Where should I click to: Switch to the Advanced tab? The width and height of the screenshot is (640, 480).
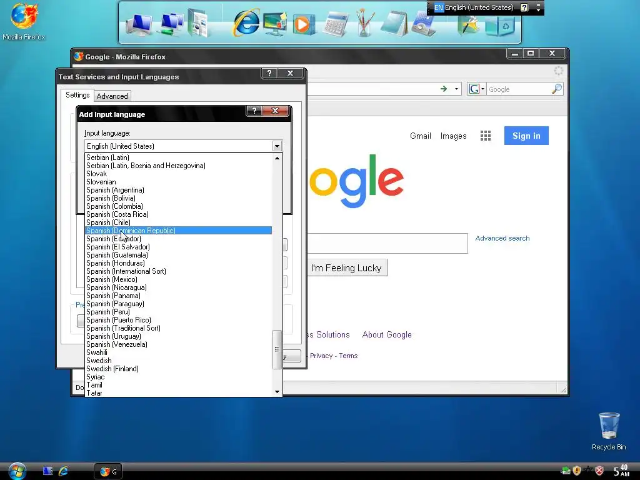(x=112, y=96)
